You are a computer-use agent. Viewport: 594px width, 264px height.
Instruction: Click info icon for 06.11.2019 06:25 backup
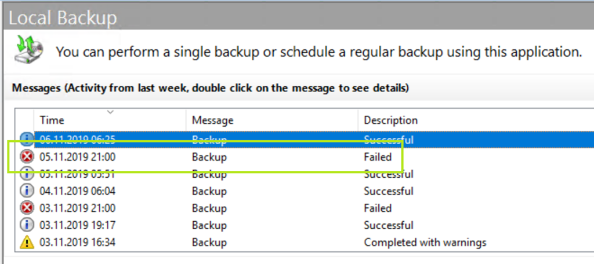point(27,139)
